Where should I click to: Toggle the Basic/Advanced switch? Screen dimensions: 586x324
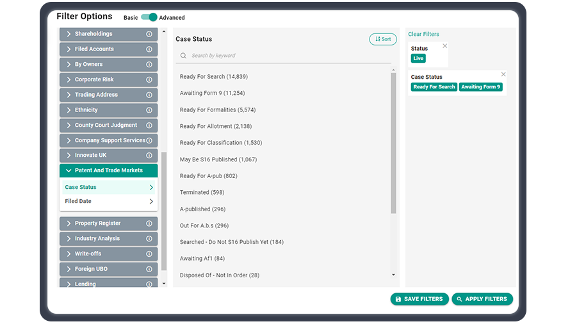[x=149, y=17]
